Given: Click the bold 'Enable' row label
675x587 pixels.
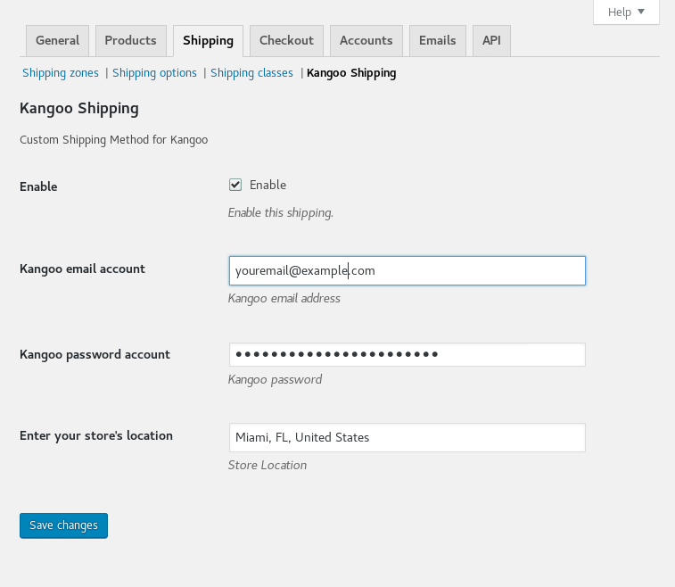Looking at the screenshot, I should coord(38,186).
